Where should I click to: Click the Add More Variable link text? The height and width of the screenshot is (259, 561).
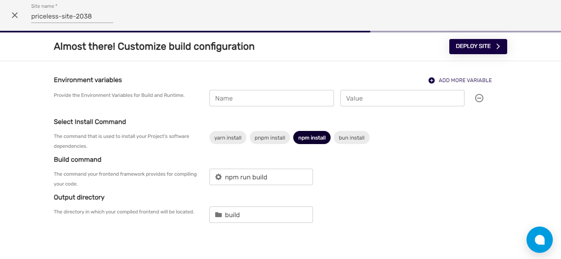[465, 80]
